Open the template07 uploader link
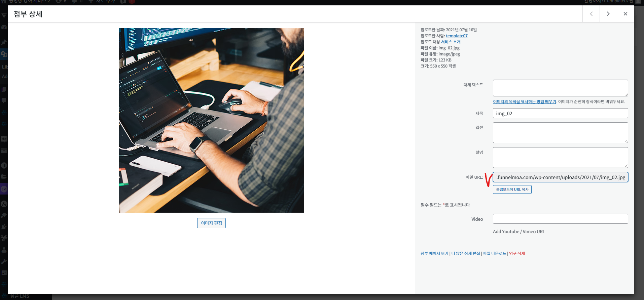The width and height of the screenshot is (644, 300). click(457, 36)
